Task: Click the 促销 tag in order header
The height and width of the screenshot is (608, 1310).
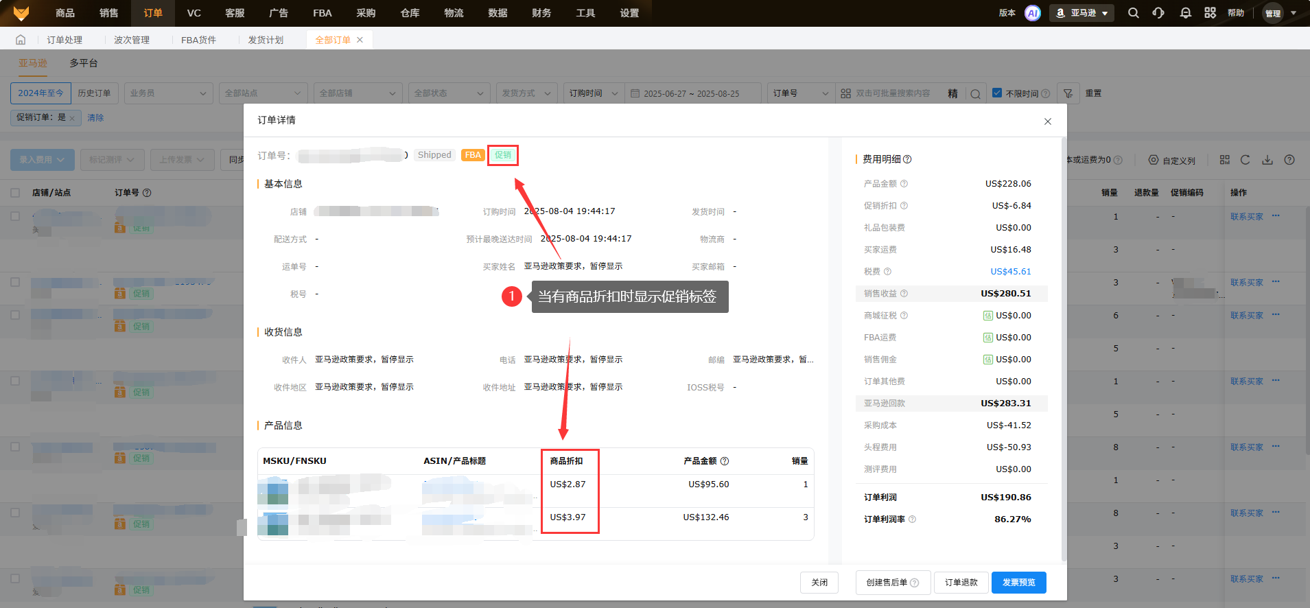Action: coord(503,155)
